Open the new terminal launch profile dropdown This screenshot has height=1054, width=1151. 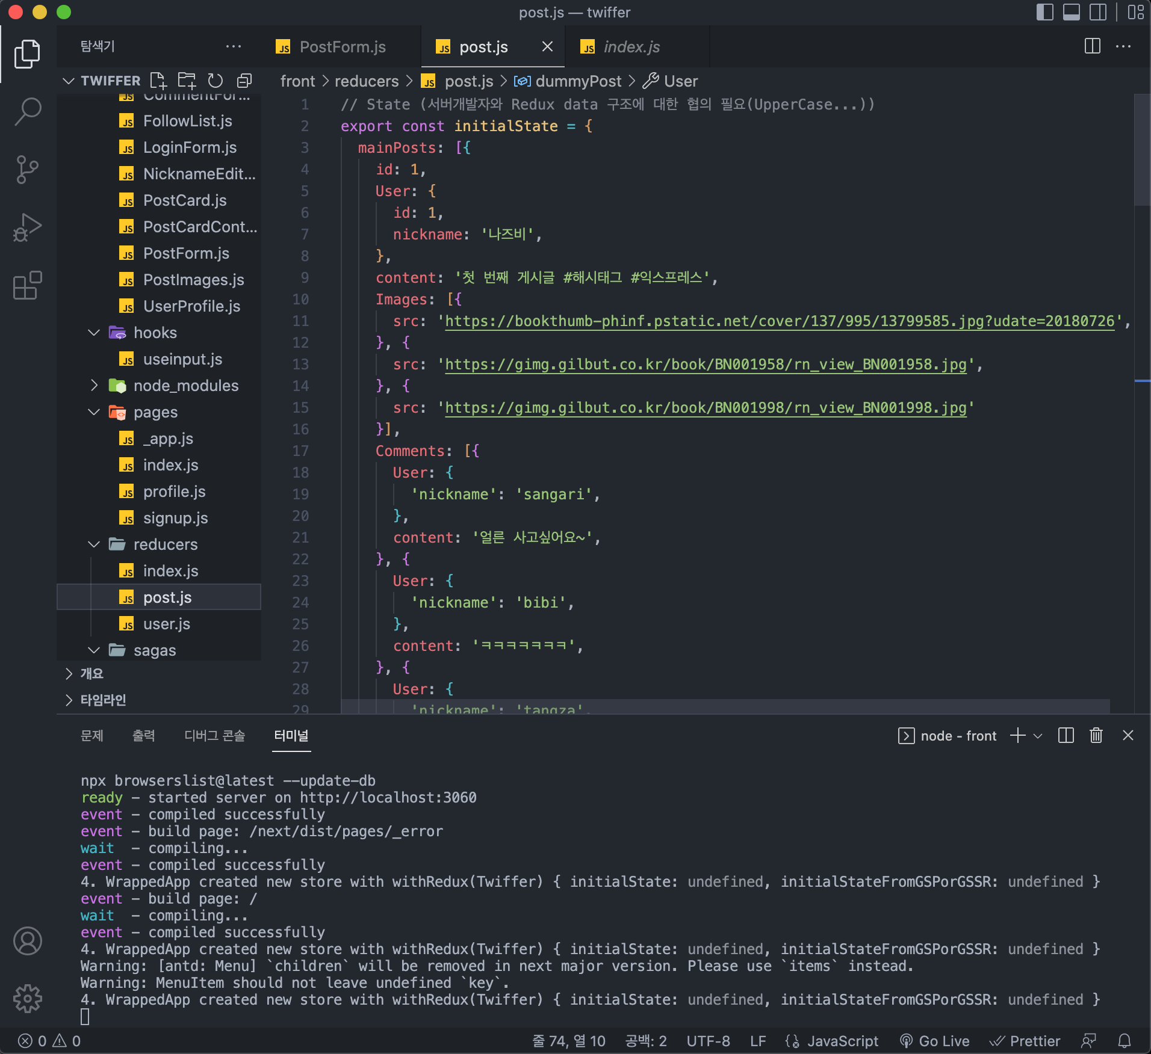tap(1038, 736)
